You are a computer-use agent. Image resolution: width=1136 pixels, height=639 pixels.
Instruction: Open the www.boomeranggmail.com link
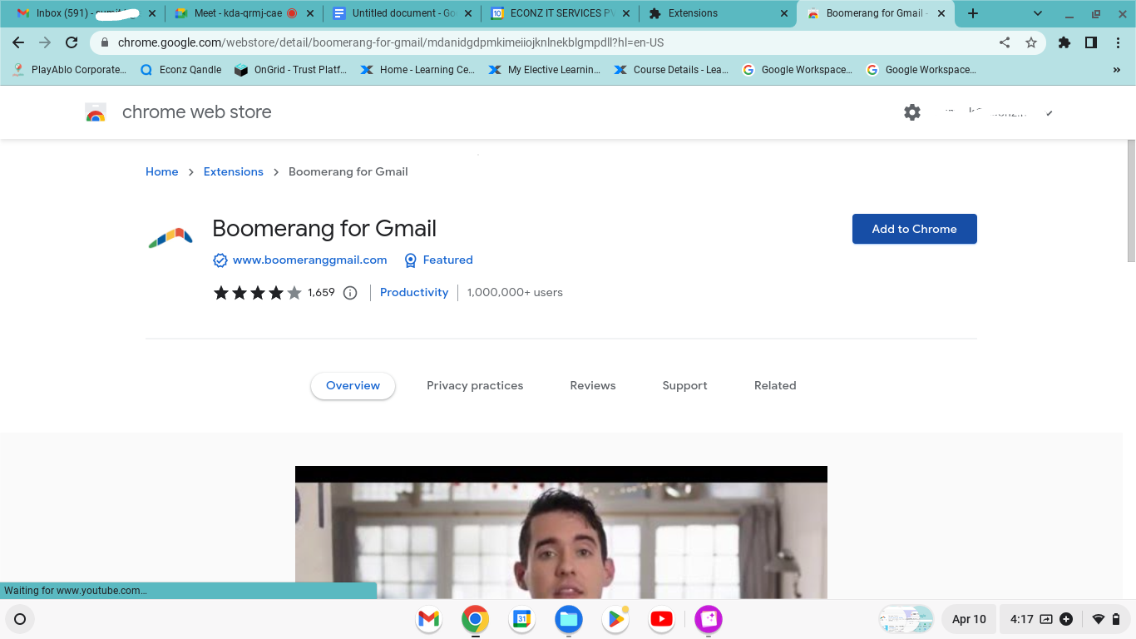[x=310, y=260]
